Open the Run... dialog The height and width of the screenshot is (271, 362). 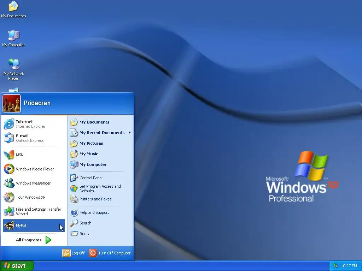coord(101,234)
